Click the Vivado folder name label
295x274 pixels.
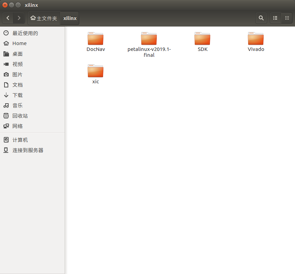(256, 49)
